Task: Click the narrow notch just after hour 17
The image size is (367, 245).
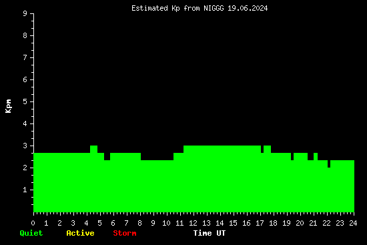Action: point(262,149)
